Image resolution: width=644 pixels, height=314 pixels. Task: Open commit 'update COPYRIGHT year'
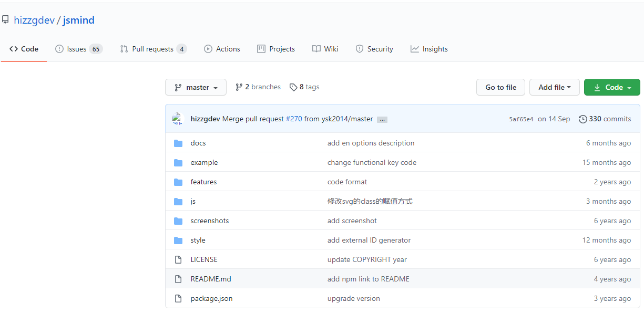pyautogui.click(x=367, y=259)
